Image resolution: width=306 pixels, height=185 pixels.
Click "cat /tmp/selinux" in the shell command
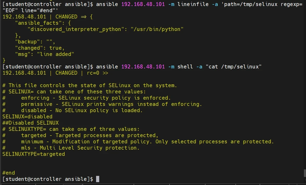tap(234, 67)
